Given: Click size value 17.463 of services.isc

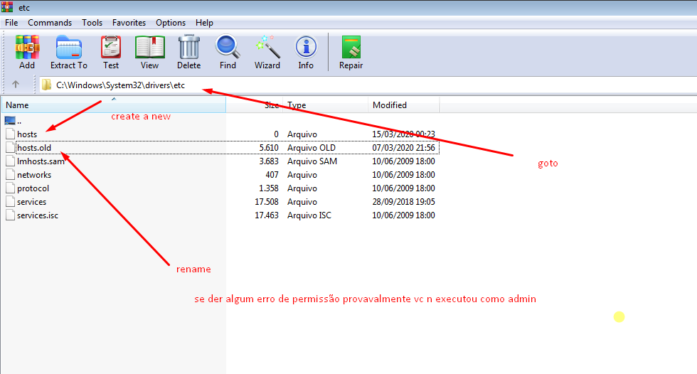Looking at the screenshot, I should pos(267,215).
